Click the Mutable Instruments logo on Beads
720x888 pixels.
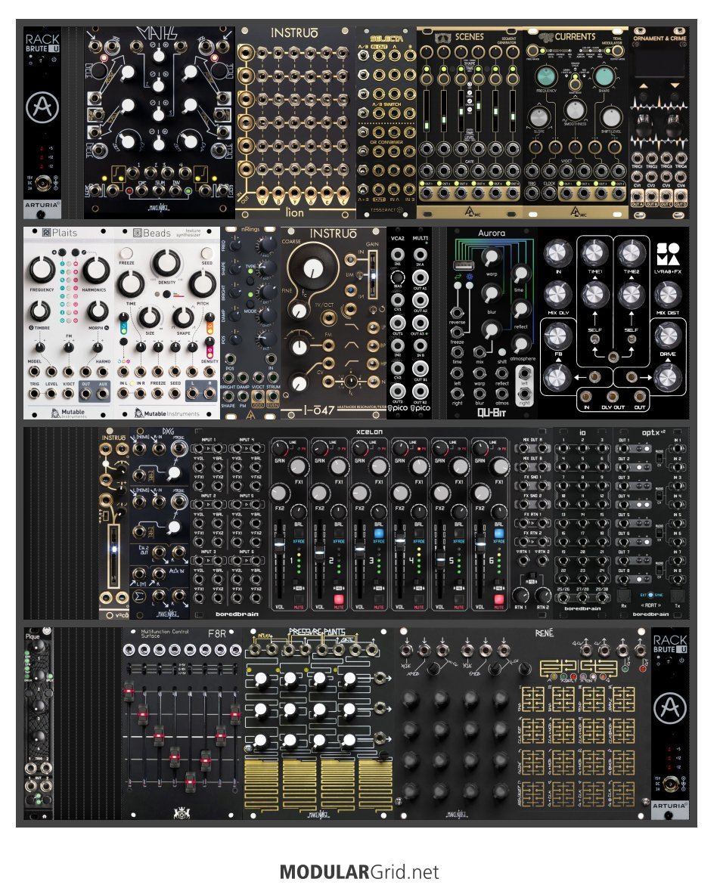(x=166, y=413)
